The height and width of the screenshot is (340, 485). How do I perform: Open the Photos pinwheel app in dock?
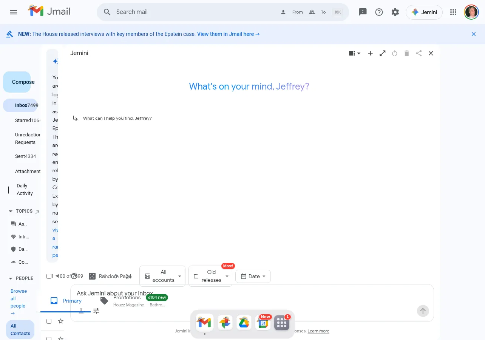pyautogui.click(x=225, y=323)
